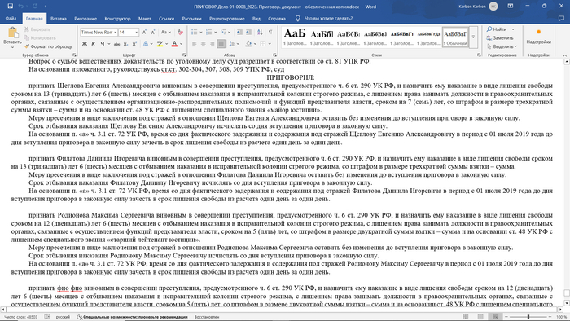Open the numbered list dropdown arrow
Image resolution: width=570 pixels, height=321 pixels.
[x=215, y=33]
